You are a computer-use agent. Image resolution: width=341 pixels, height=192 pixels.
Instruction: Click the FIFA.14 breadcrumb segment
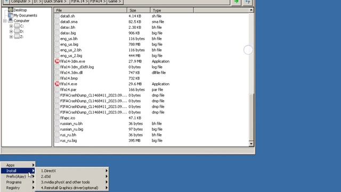[79, 2]
